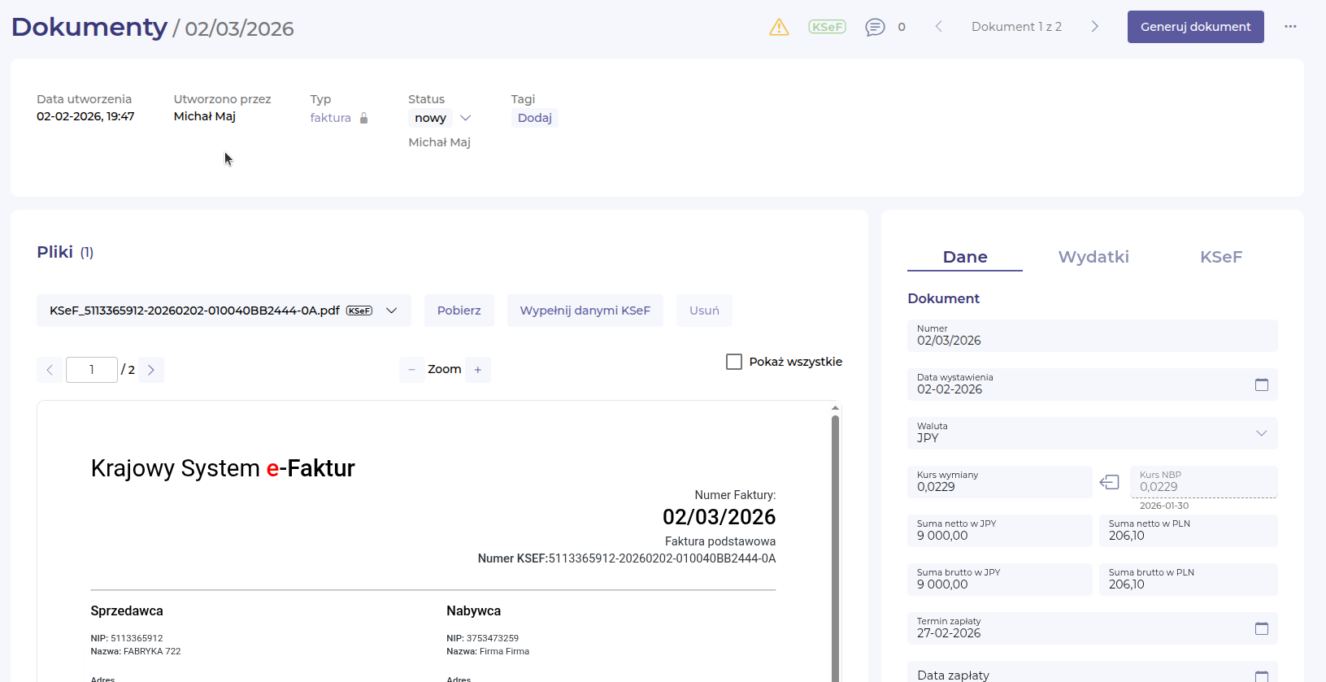The image size is (1326, 682).
Task: Click the 'Numer KSEF' line in preview
Action: [x=627, y=558]
